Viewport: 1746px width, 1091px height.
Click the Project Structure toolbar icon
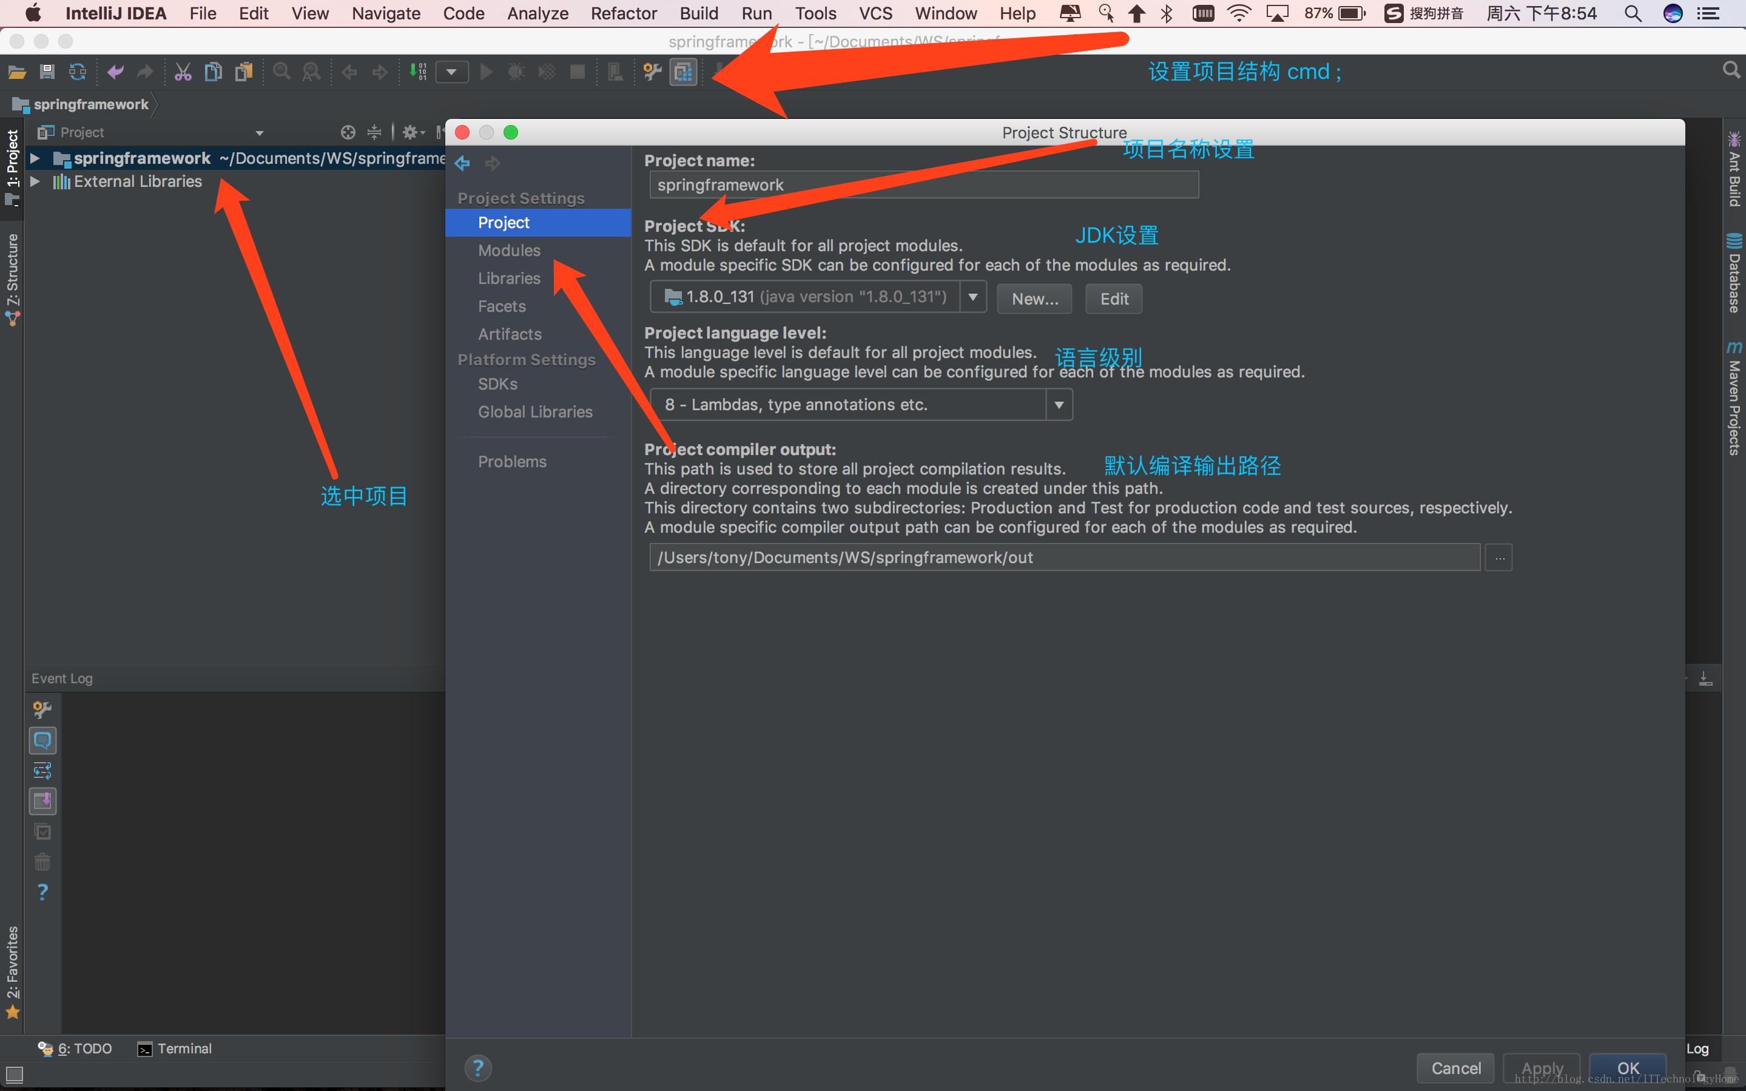point(682,72)
